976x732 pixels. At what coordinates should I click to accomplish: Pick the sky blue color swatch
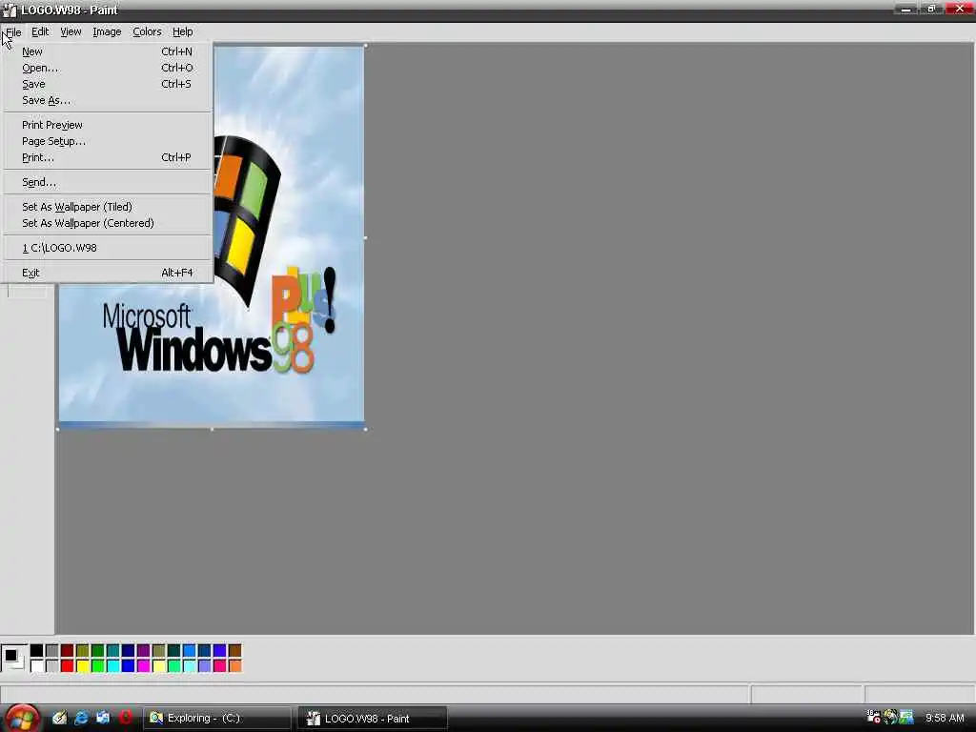(190, 650)
